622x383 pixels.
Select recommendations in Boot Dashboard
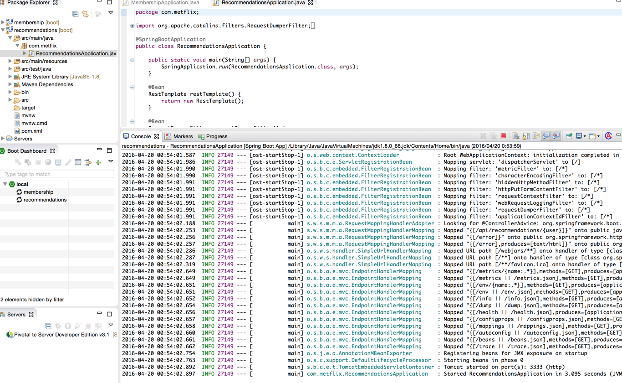click(x=45, y=200)
